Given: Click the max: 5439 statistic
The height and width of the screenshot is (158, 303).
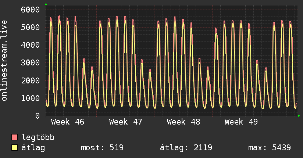Looking at the screenshot, I should click(x=270, y=148).
